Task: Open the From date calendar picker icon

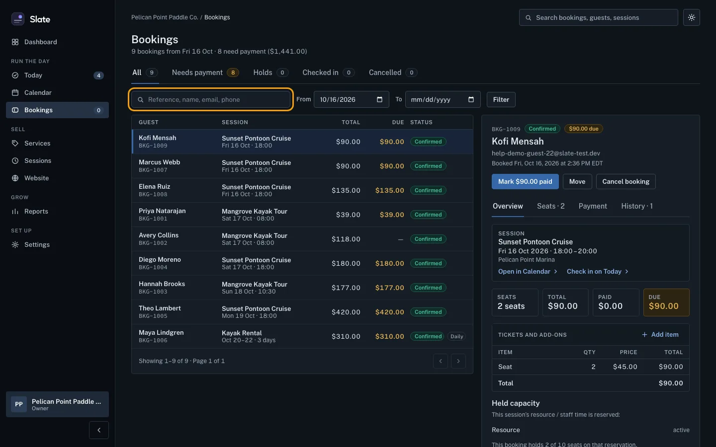Action: click(x=380, y=99)
